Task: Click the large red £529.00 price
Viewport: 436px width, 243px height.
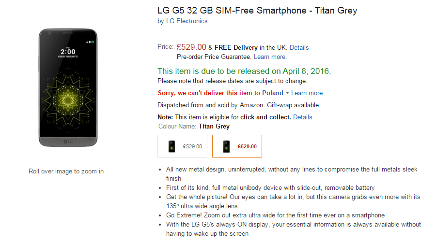Action: [x=191, y=47]
